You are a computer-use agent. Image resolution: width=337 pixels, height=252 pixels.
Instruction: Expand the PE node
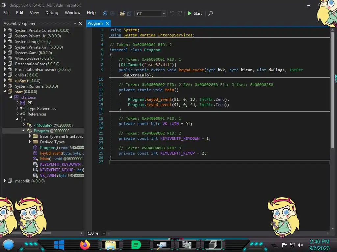(17, 103)
